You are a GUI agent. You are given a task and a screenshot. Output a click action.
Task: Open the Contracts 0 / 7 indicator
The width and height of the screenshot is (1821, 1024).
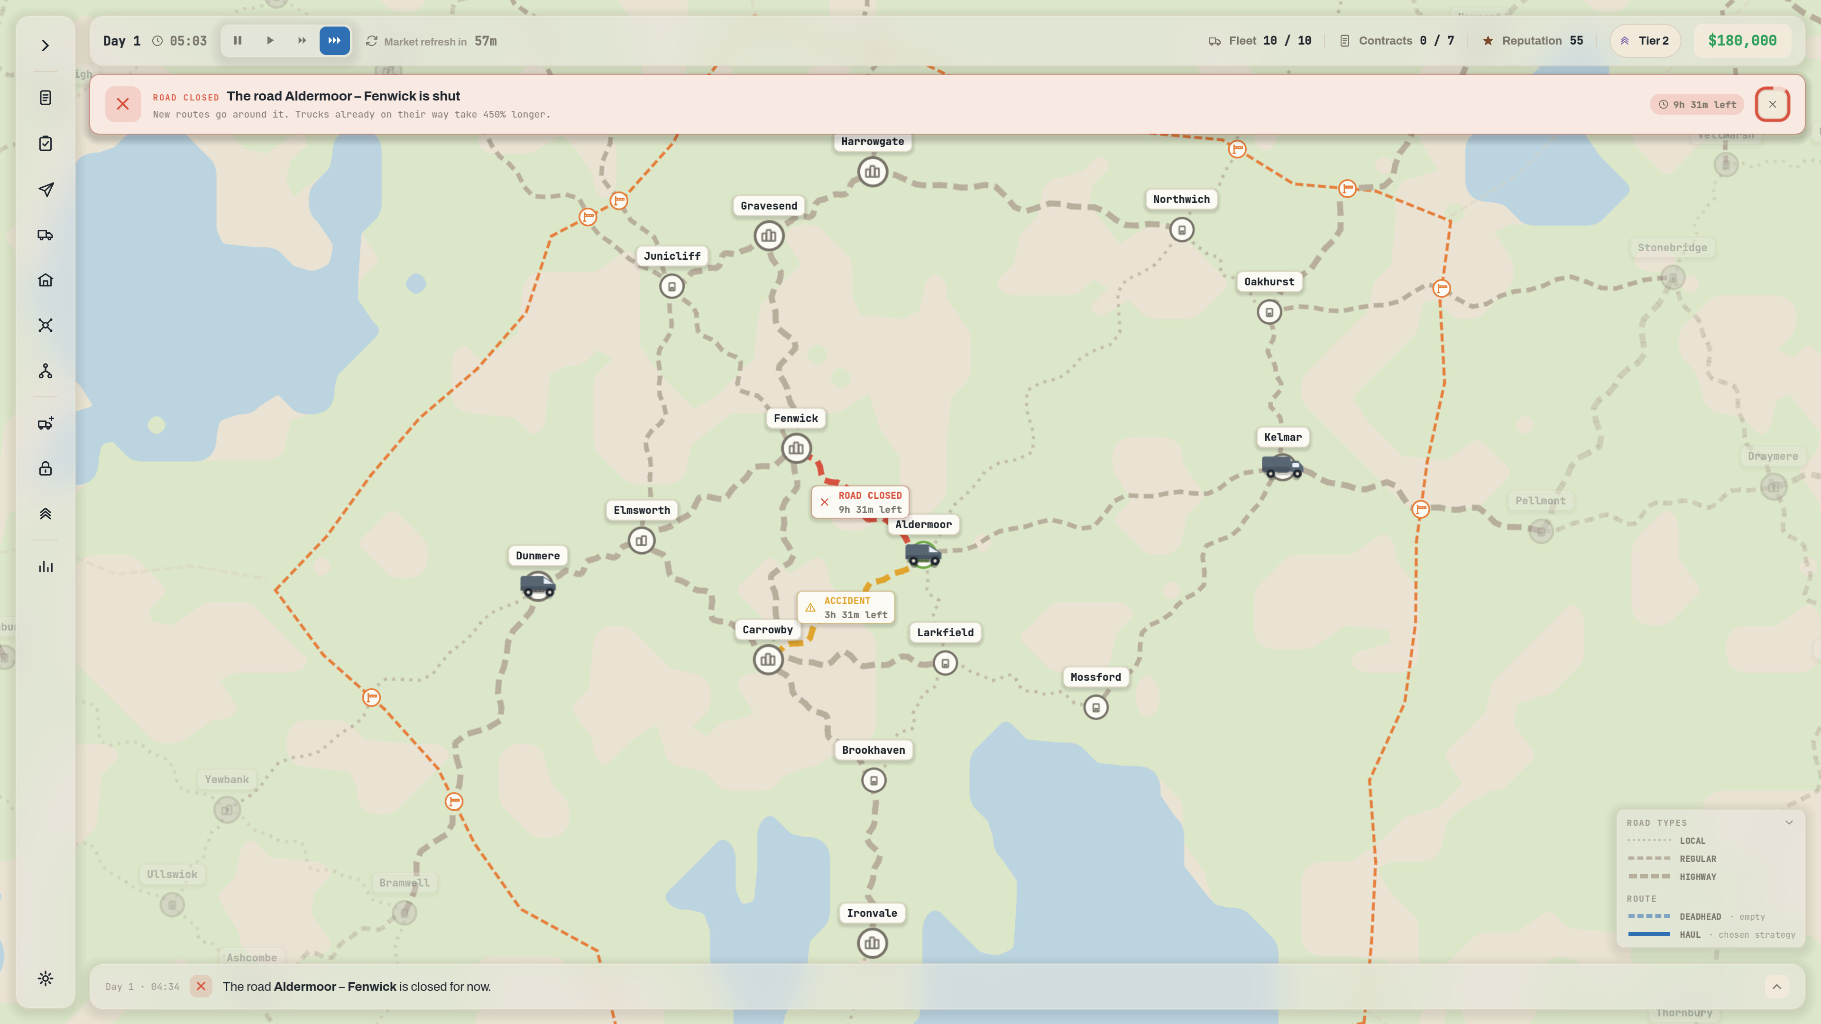1397,41
